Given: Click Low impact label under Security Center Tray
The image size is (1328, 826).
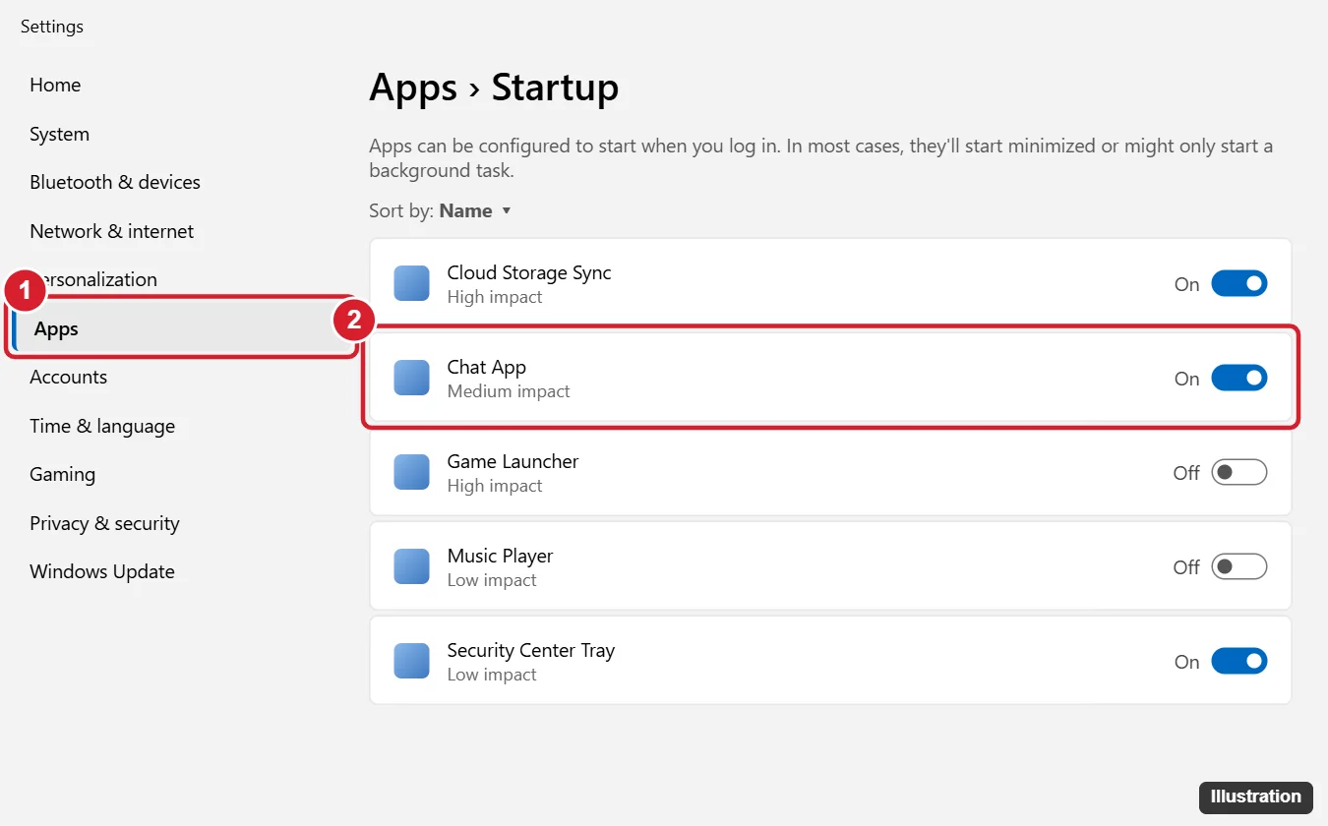Looking at the screenshot, I should click(x=492, y=675).
